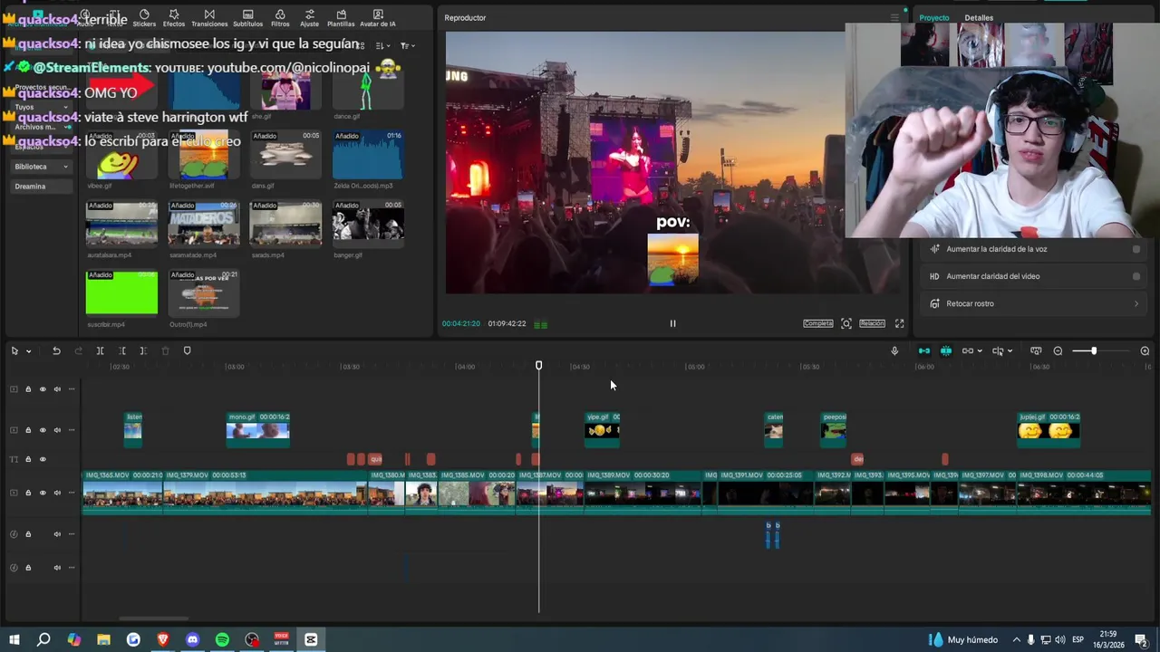Select the jupijej.gif clip on timeline

tap(1049, 430)
